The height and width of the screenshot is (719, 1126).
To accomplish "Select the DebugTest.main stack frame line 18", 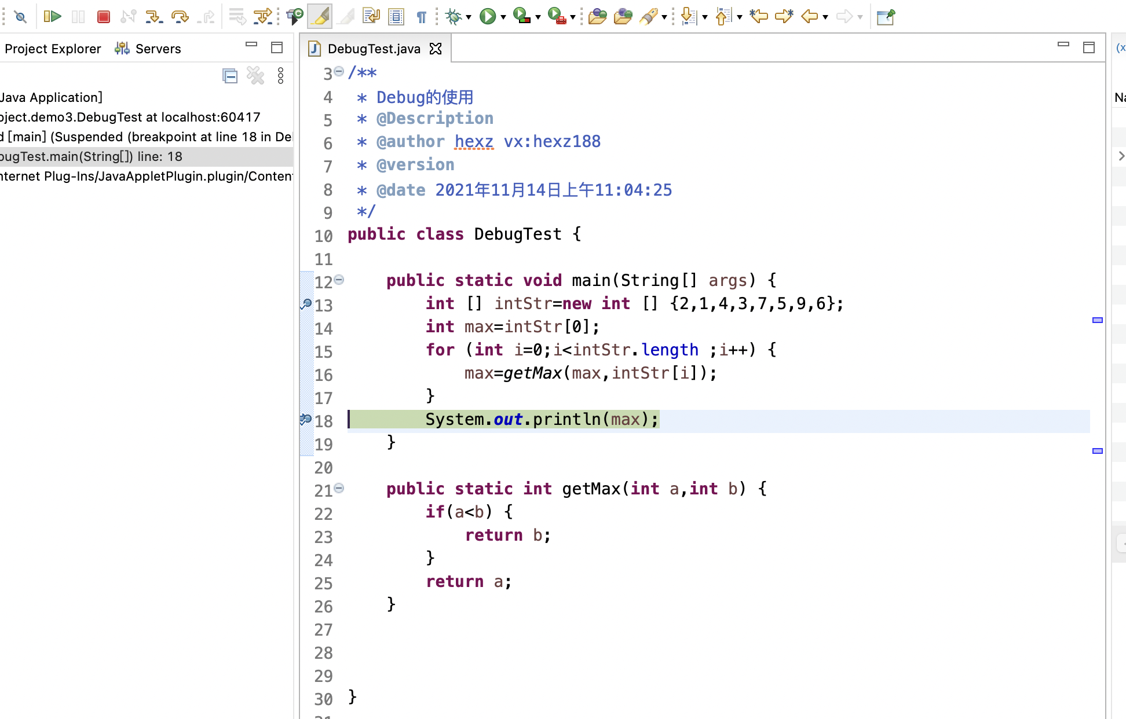I will [93, 156].
